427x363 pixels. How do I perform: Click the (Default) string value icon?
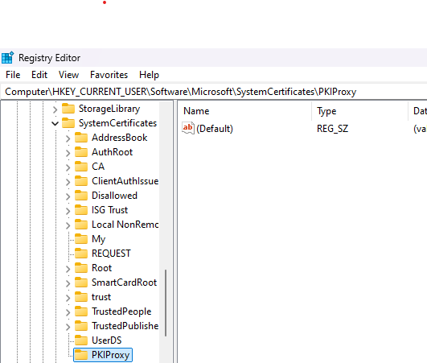(188, 128)
